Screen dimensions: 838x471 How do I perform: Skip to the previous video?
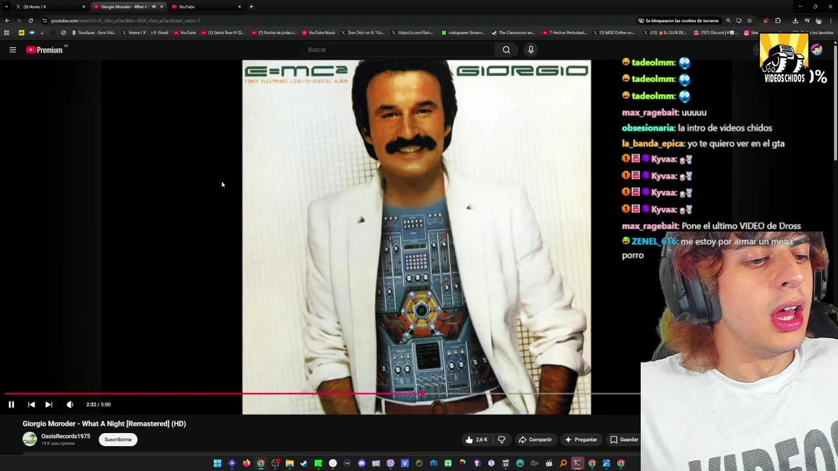[x=31, y=404]
